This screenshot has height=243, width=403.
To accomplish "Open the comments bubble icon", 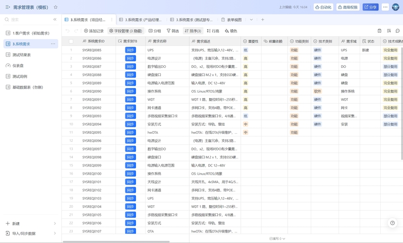I will [x=397, y=31].
